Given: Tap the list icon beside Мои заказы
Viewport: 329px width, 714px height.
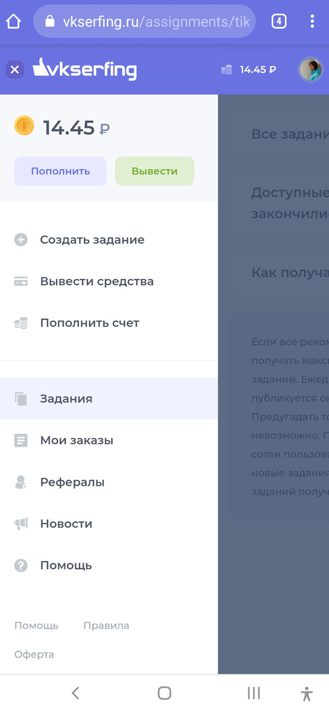Looking at the screenshot, I should click(21, 440).
